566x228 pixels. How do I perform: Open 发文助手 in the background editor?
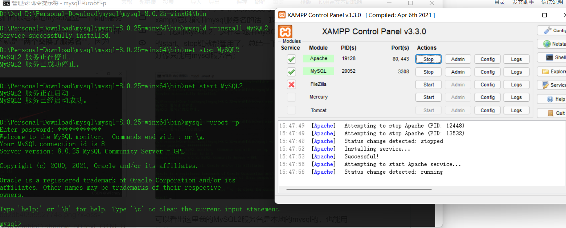pyautogui.click(x=523, y=2)
